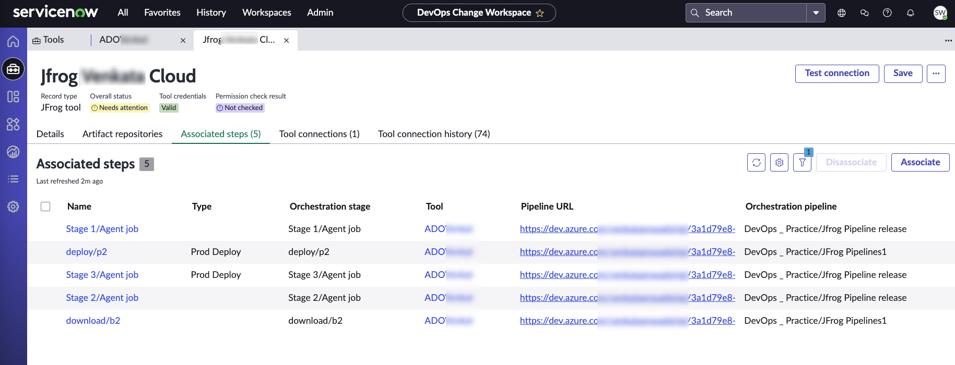Click the Associate button
955x365 pixels.
click(x=920, y=162)
